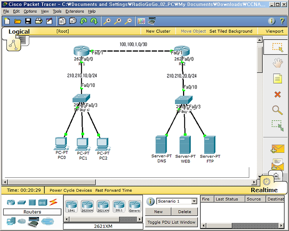The width and height of the screenshot is (289, 231).
Task: Click the Undo arrow icon
Action: [83, 21]
